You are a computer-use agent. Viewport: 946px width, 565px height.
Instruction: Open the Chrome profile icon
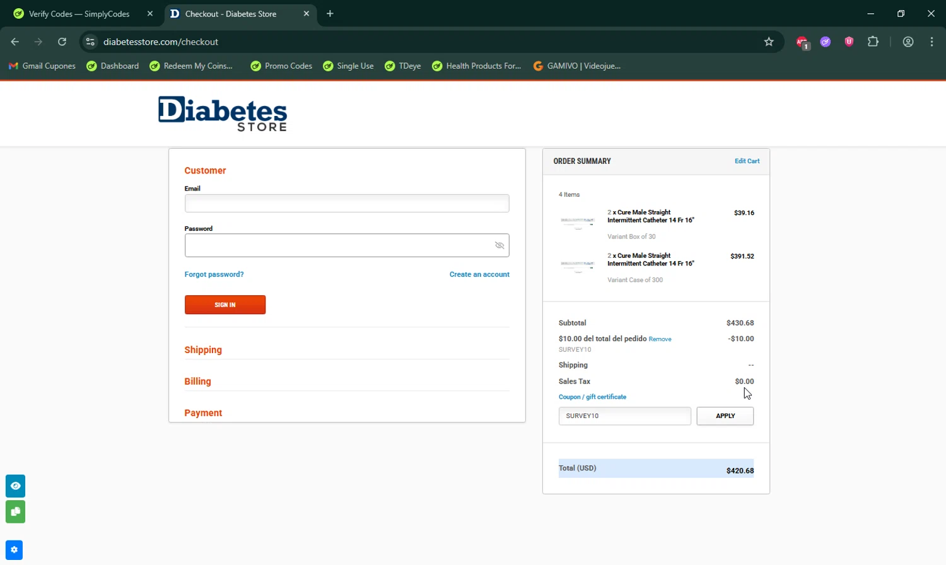[x=908, y=42]
